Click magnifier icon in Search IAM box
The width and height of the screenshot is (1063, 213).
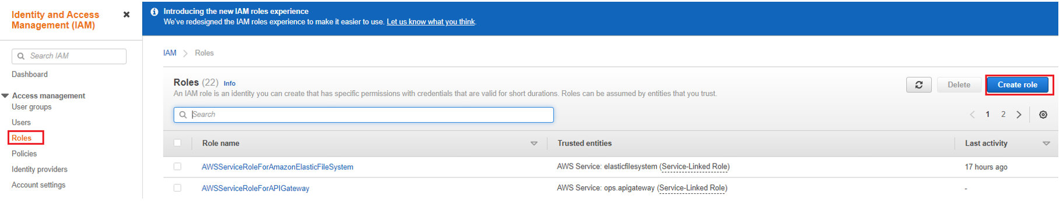click(x=21, y=56)
